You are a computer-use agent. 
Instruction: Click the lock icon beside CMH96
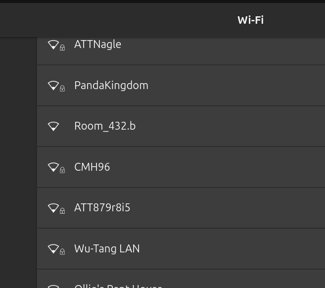(x=62, y=170)
